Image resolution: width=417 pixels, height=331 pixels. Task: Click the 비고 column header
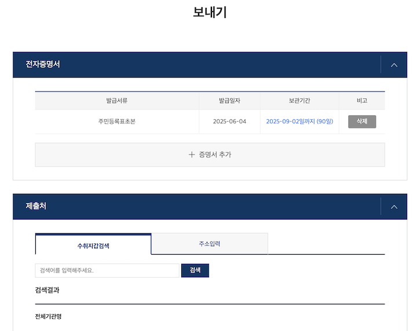361,101
